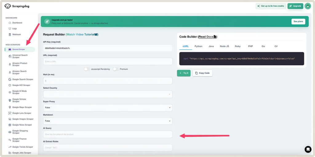
Task: Select the PHP tab
Action: pos(250,46)
